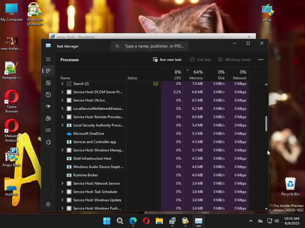This screenshot has width=305, height=228.
Task: Click the process list scrollbar thumb
Action: click(x=266, y=124)
